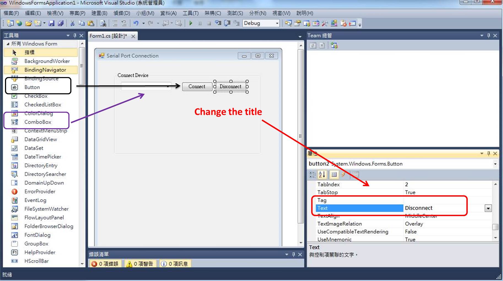Sort properties alphabetically A-Z icon
Screen dimensions: 503x281
pos(322,174)
